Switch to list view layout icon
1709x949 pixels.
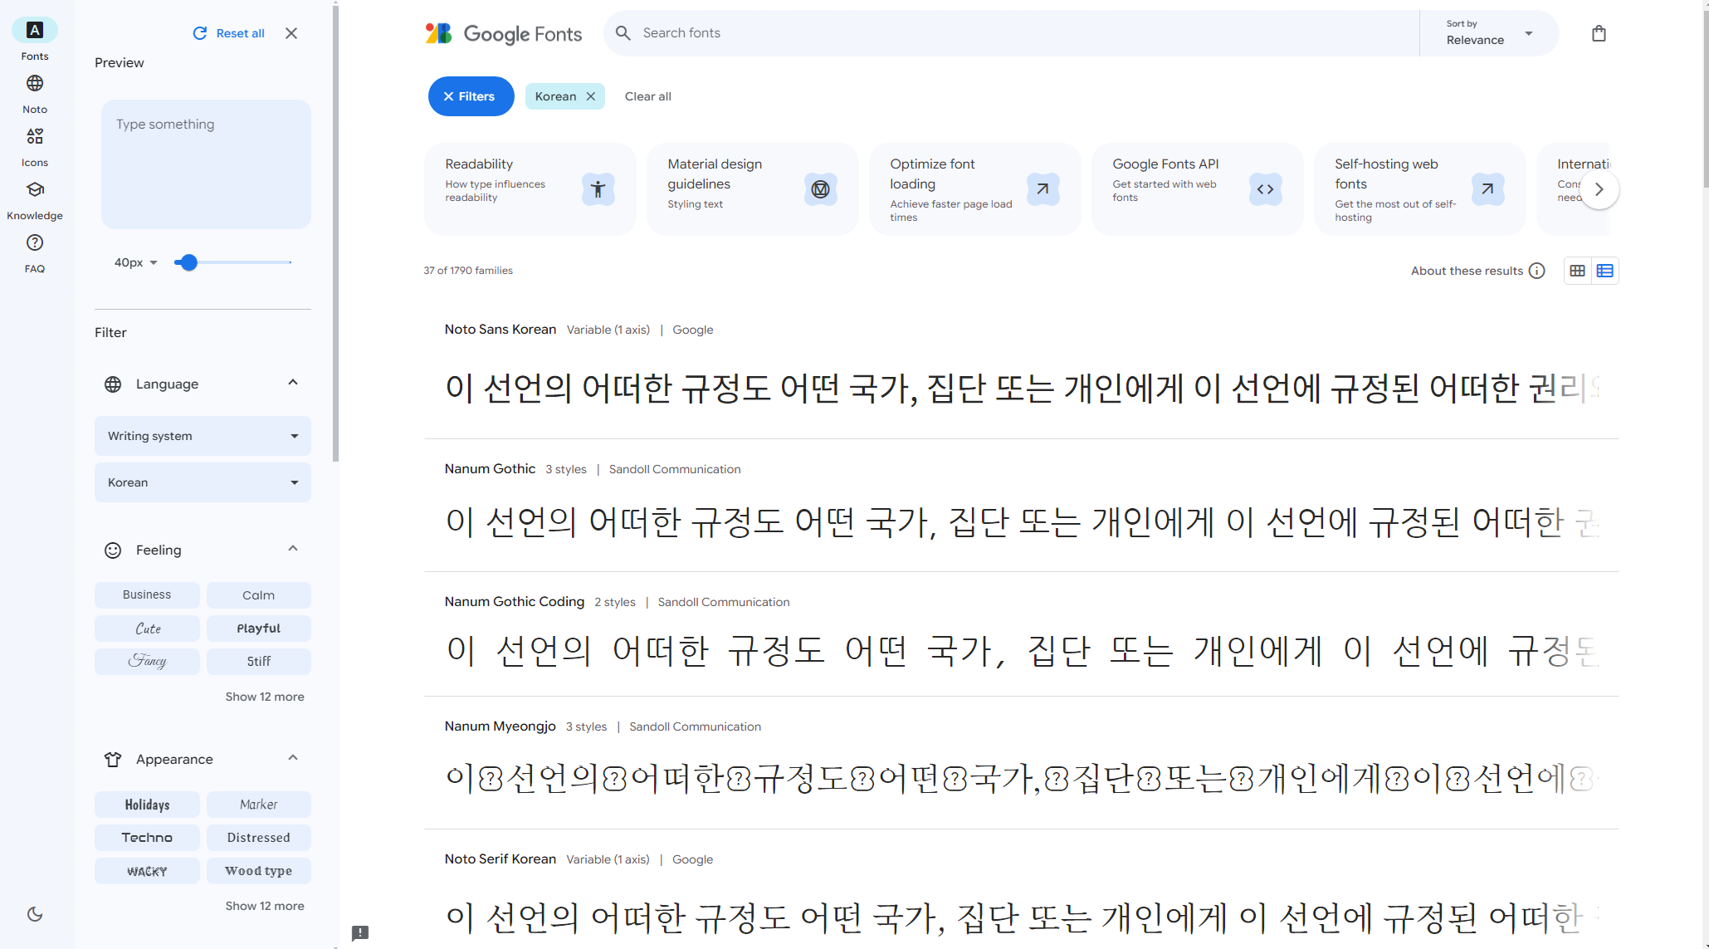coord(1604,271)
